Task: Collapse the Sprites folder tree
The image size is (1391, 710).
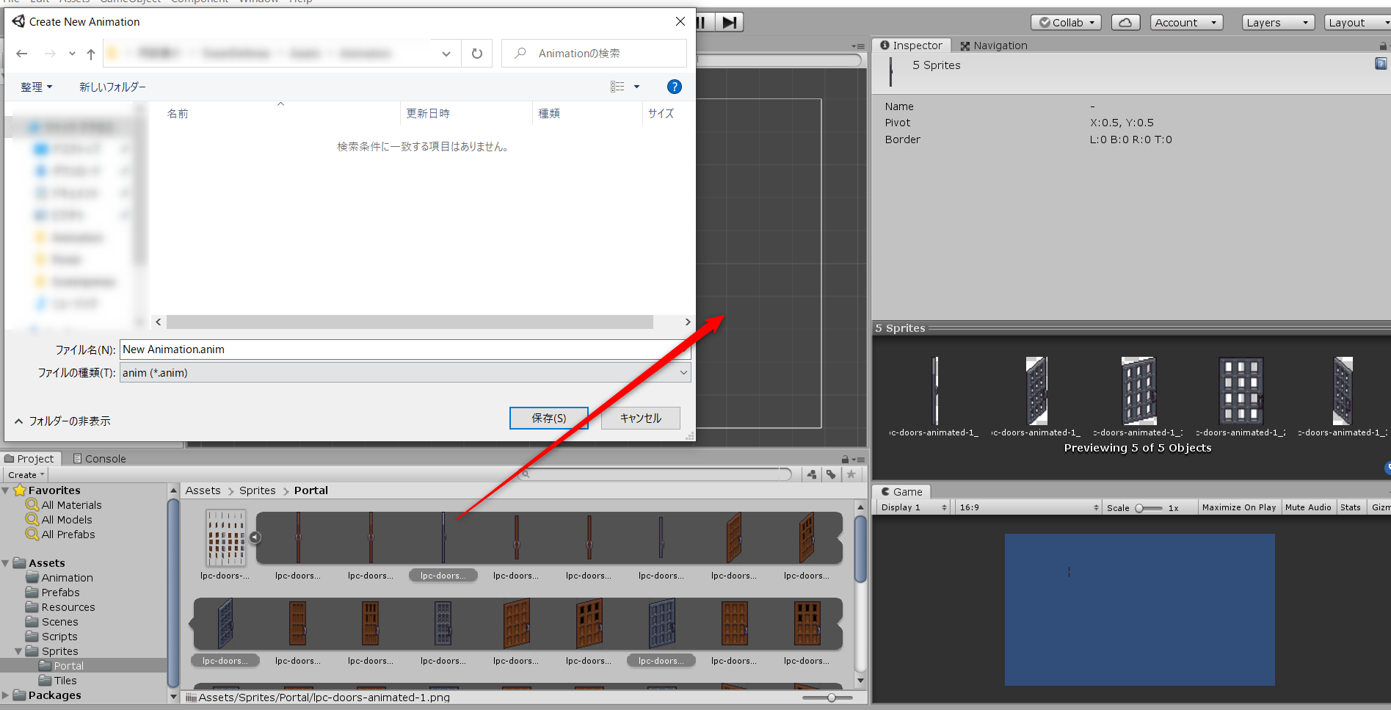Action: (18, 651)
